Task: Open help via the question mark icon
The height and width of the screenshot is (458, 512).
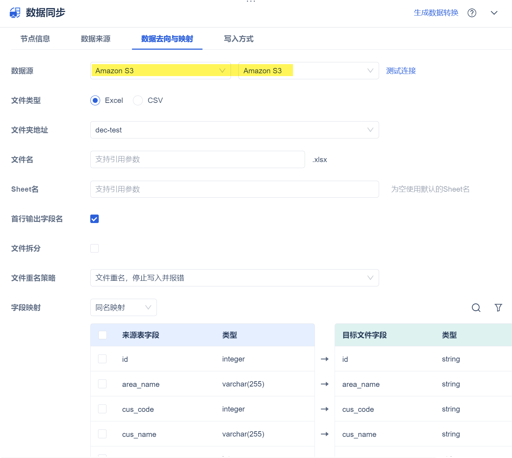Action: pyautogui.click(x=472, y=13)
